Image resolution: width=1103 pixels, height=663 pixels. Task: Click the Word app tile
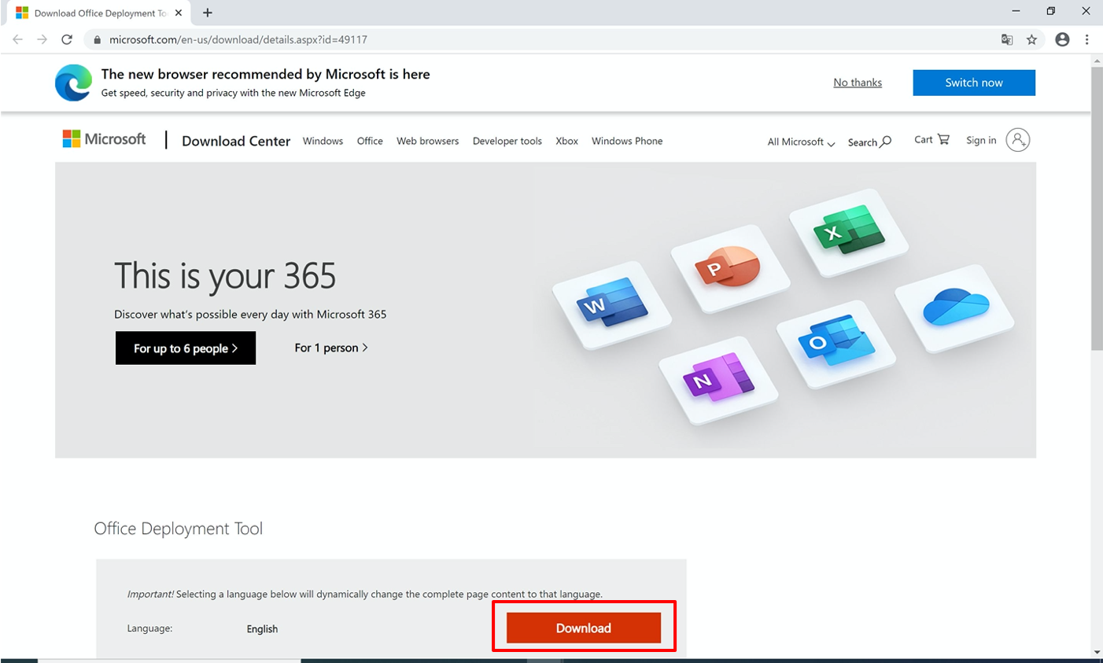[x=612, y=304]
